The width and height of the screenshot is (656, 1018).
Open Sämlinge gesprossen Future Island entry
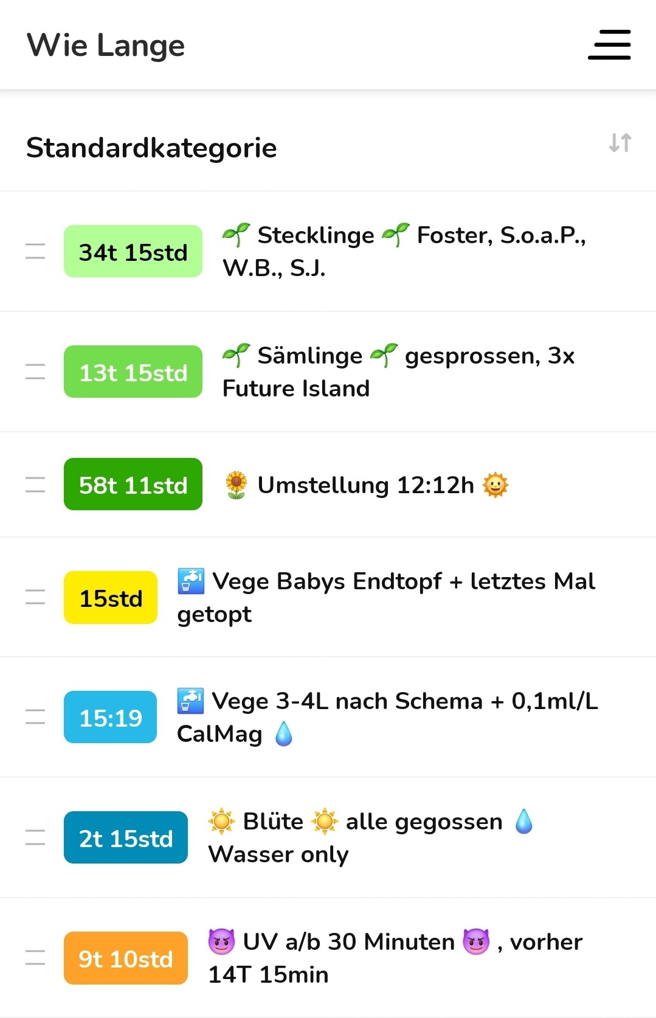pyautogui.click(x=398, y=372)
